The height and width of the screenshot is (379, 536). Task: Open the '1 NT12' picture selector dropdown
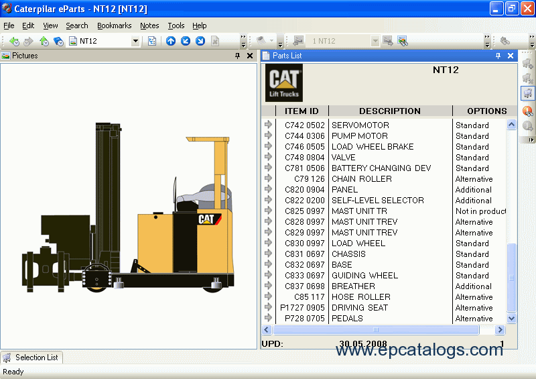375,41
